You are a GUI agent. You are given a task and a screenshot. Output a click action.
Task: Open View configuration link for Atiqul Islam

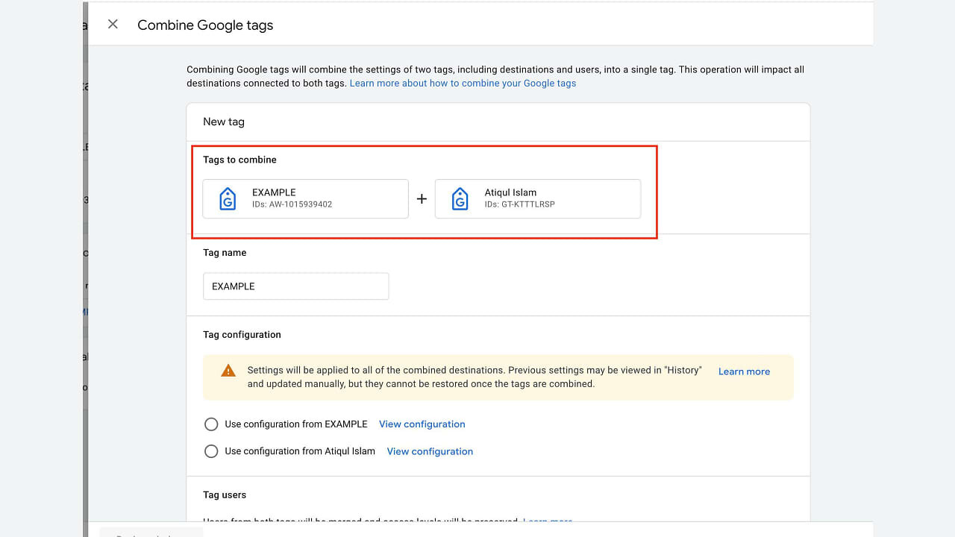point(430,451)
